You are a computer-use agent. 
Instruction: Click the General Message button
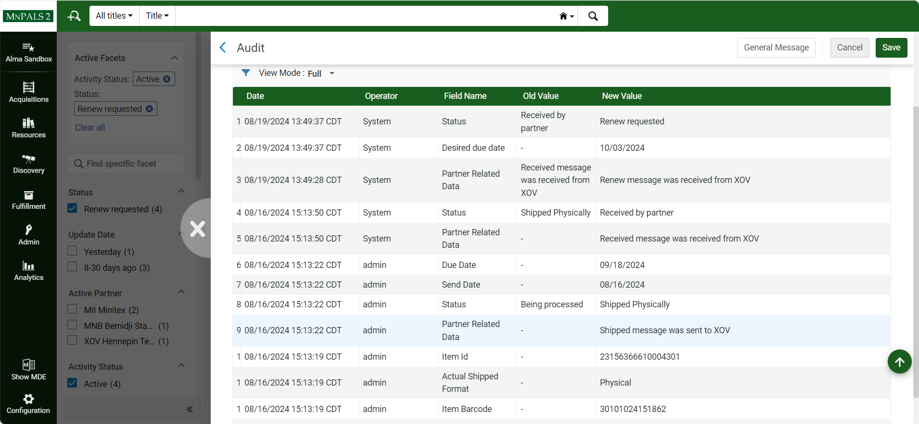776,48
